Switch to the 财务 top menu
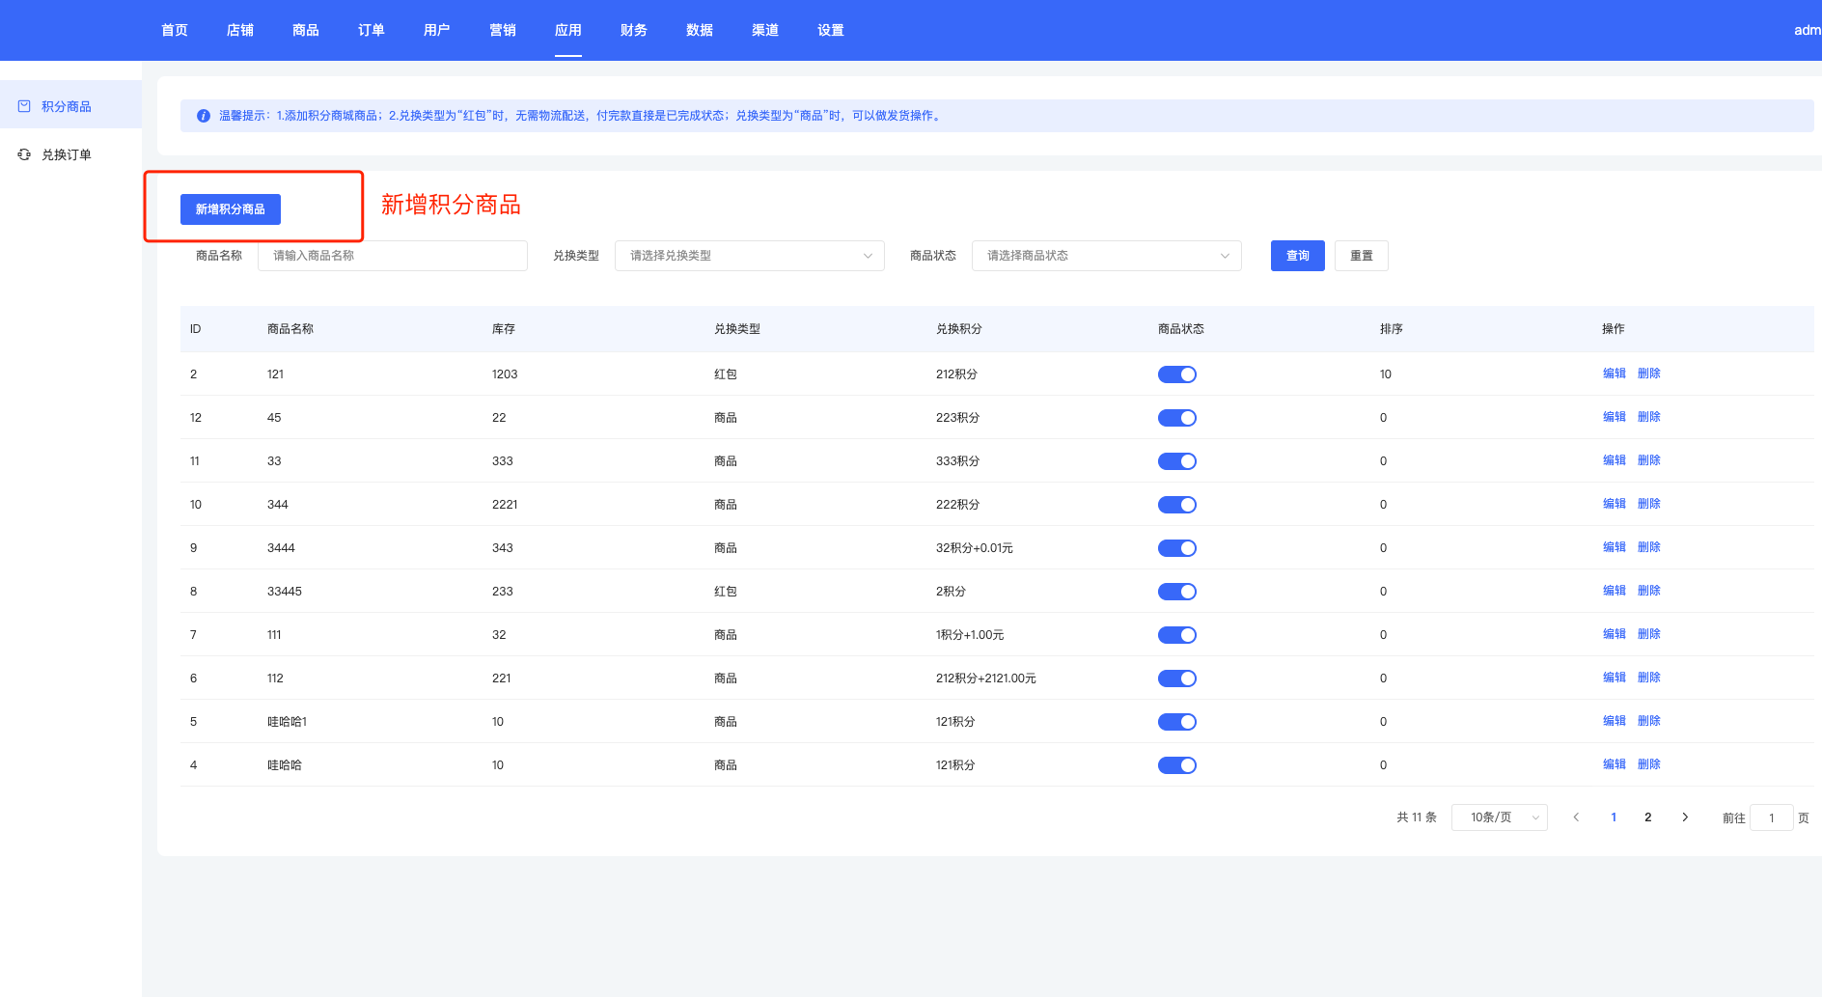The height and width of the screenshot is (997, 1822). tap(634, 30)
